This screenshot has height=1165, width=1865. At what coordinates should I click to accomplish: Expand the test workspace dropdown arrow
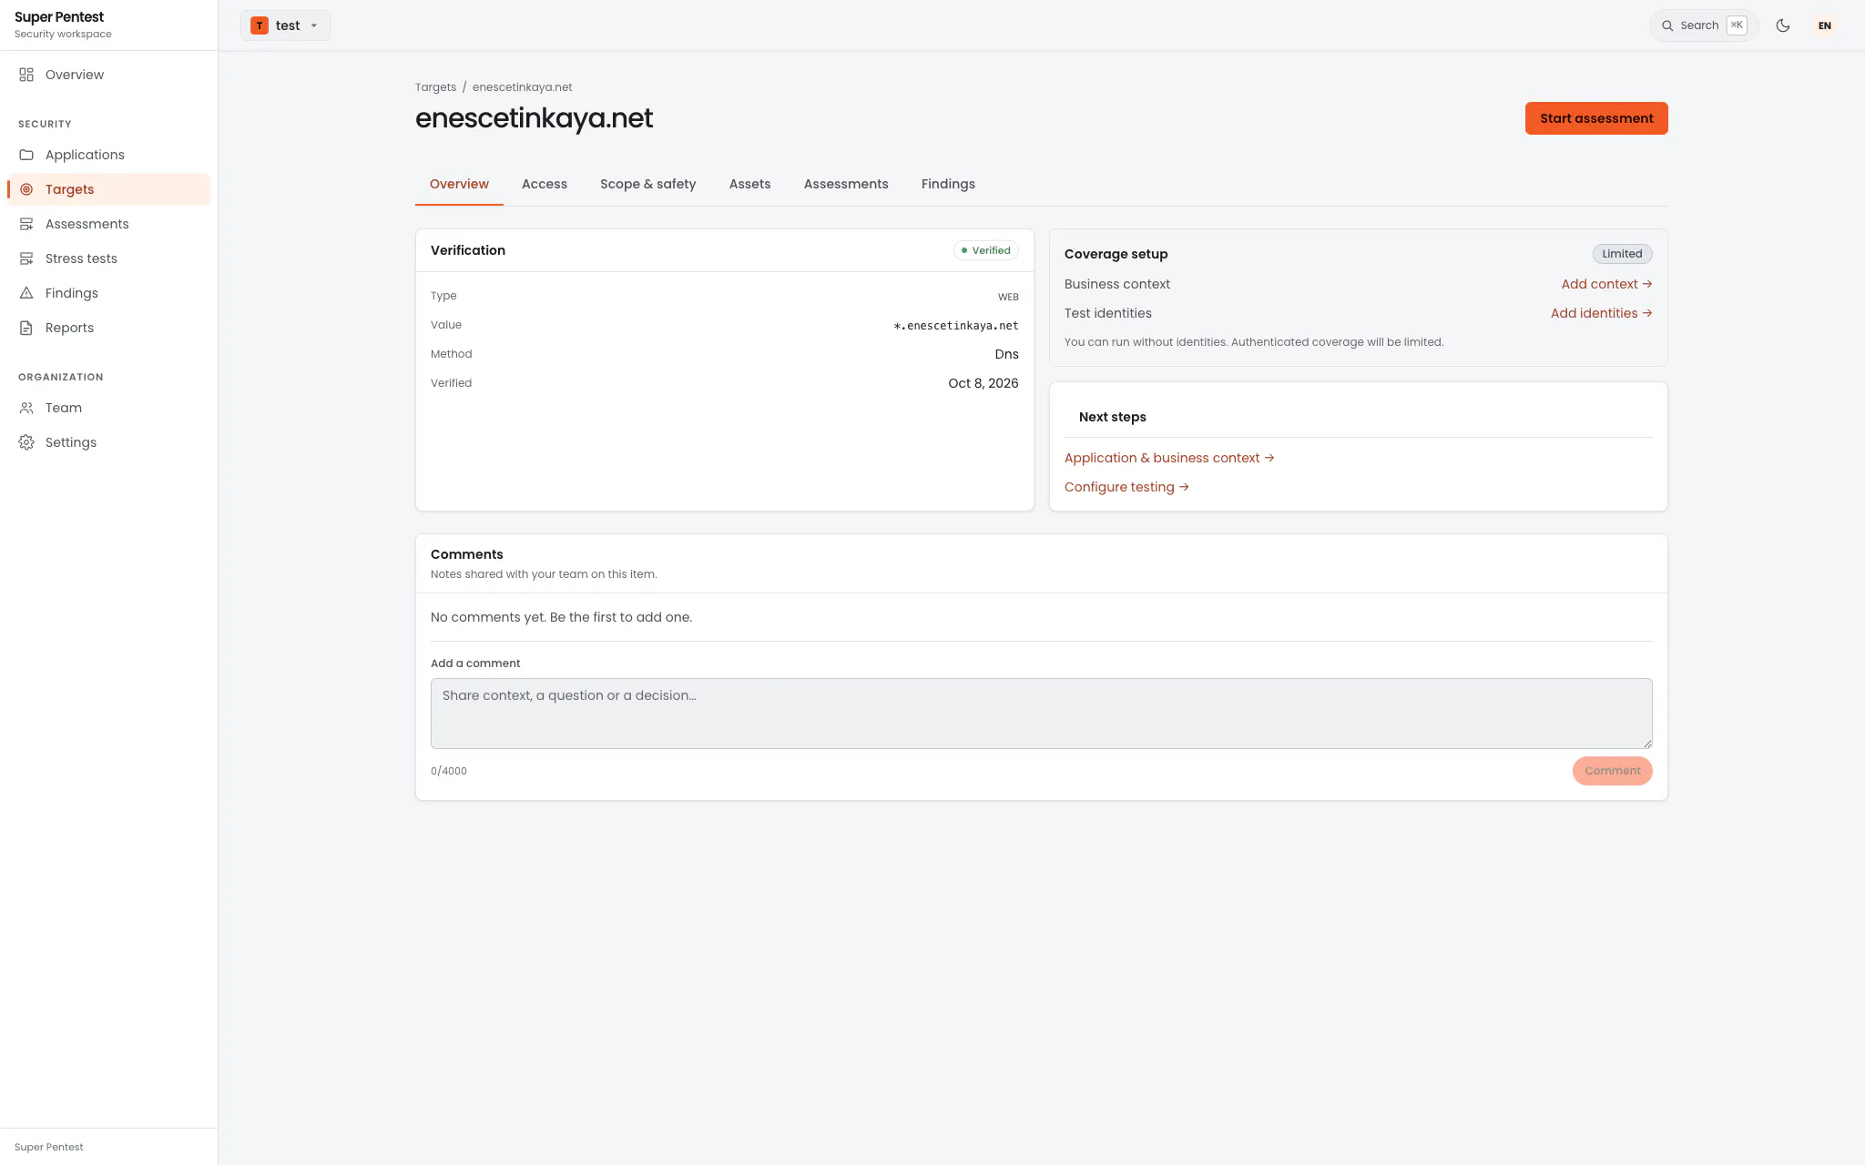(x=314, y=25)
